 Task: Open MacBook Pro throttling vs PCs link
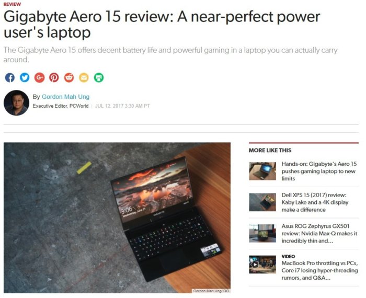tap(319, 270)
